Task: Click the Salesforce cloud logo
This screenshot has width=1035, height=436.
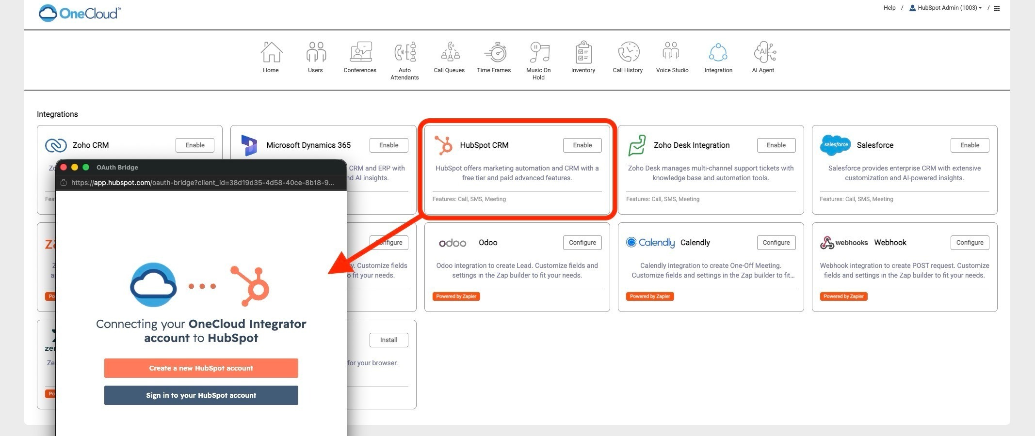Action: click(x=835, y=145)
